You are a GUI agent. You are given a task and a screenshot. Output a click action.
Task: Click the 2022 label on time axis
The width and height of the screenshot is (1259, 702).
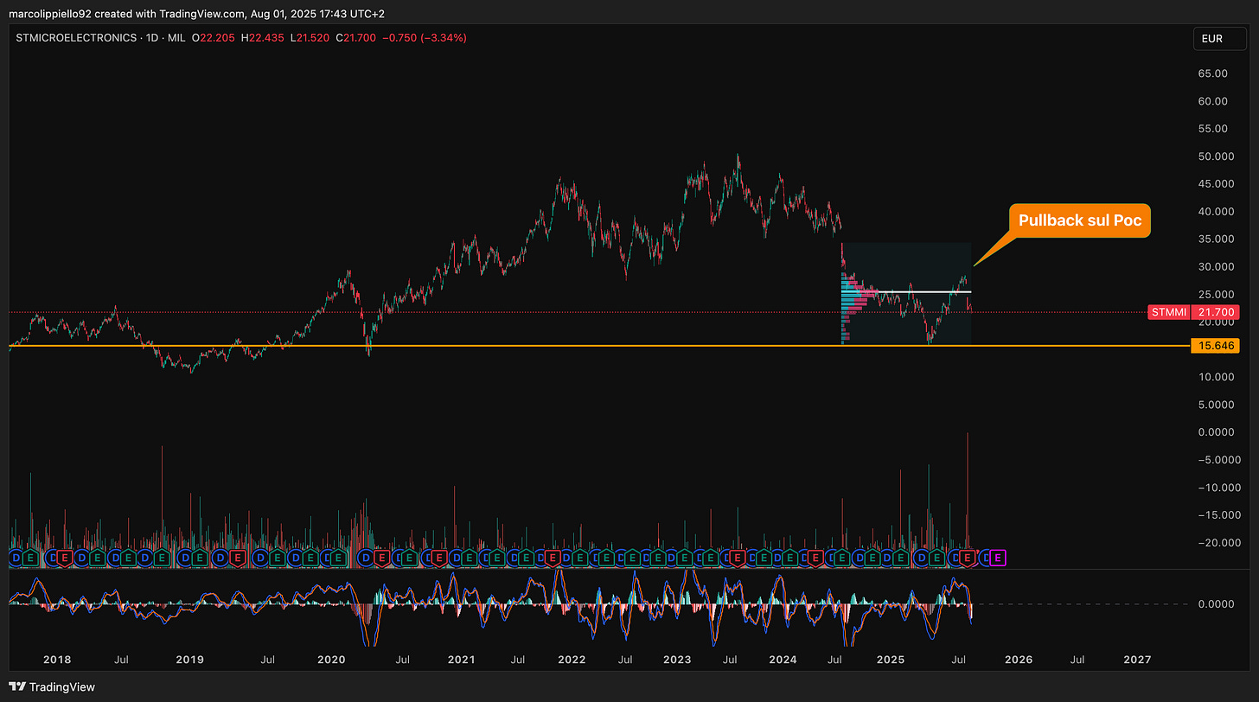click(572, 659)
